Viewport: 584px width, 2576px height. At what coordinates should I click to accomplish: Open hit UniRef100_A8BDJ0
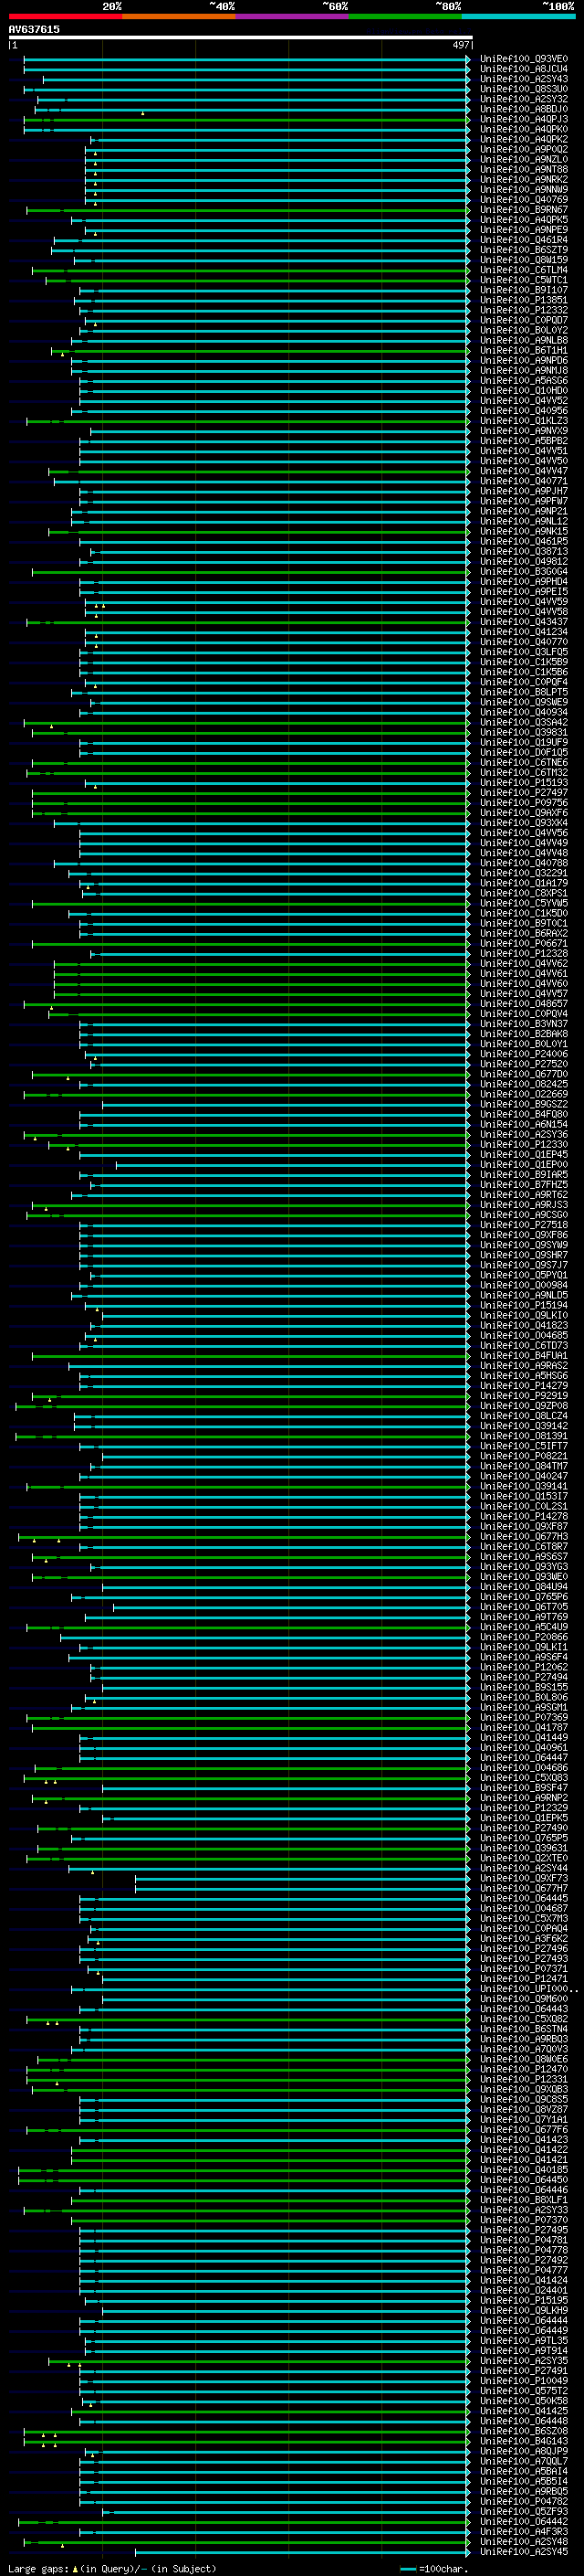click(x=524, y=109)
